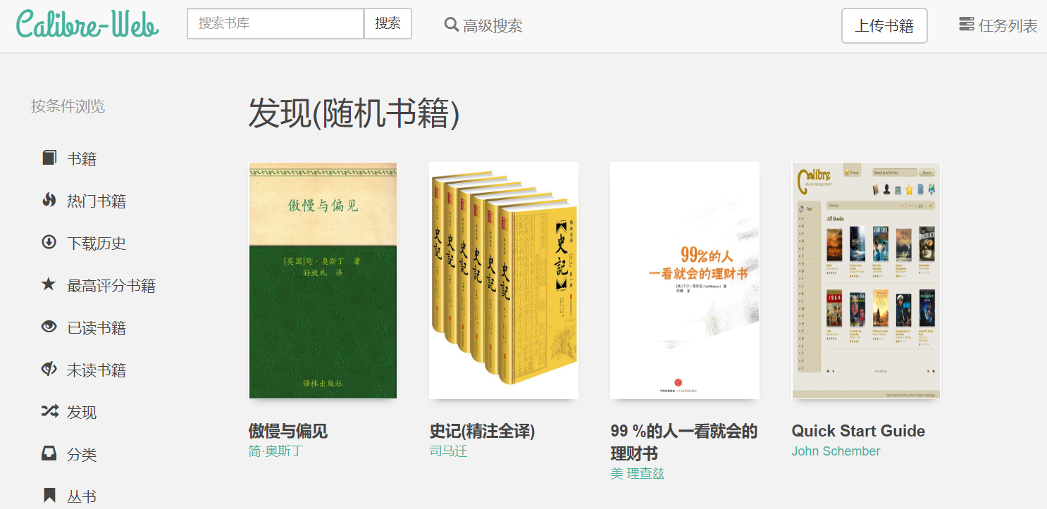Click the download icon for 下载历史
1047x509 pixels.
[x=49, y=242]
